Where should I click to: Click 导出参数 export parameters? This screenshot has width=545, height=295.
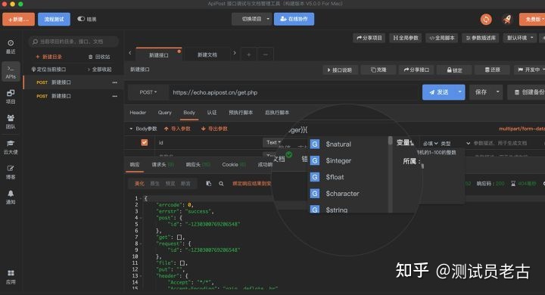(214, 129)
